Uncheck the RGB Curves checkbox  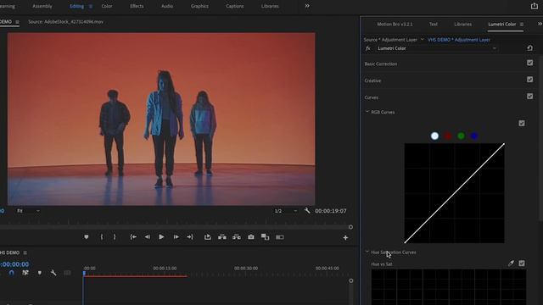point(522,123)
